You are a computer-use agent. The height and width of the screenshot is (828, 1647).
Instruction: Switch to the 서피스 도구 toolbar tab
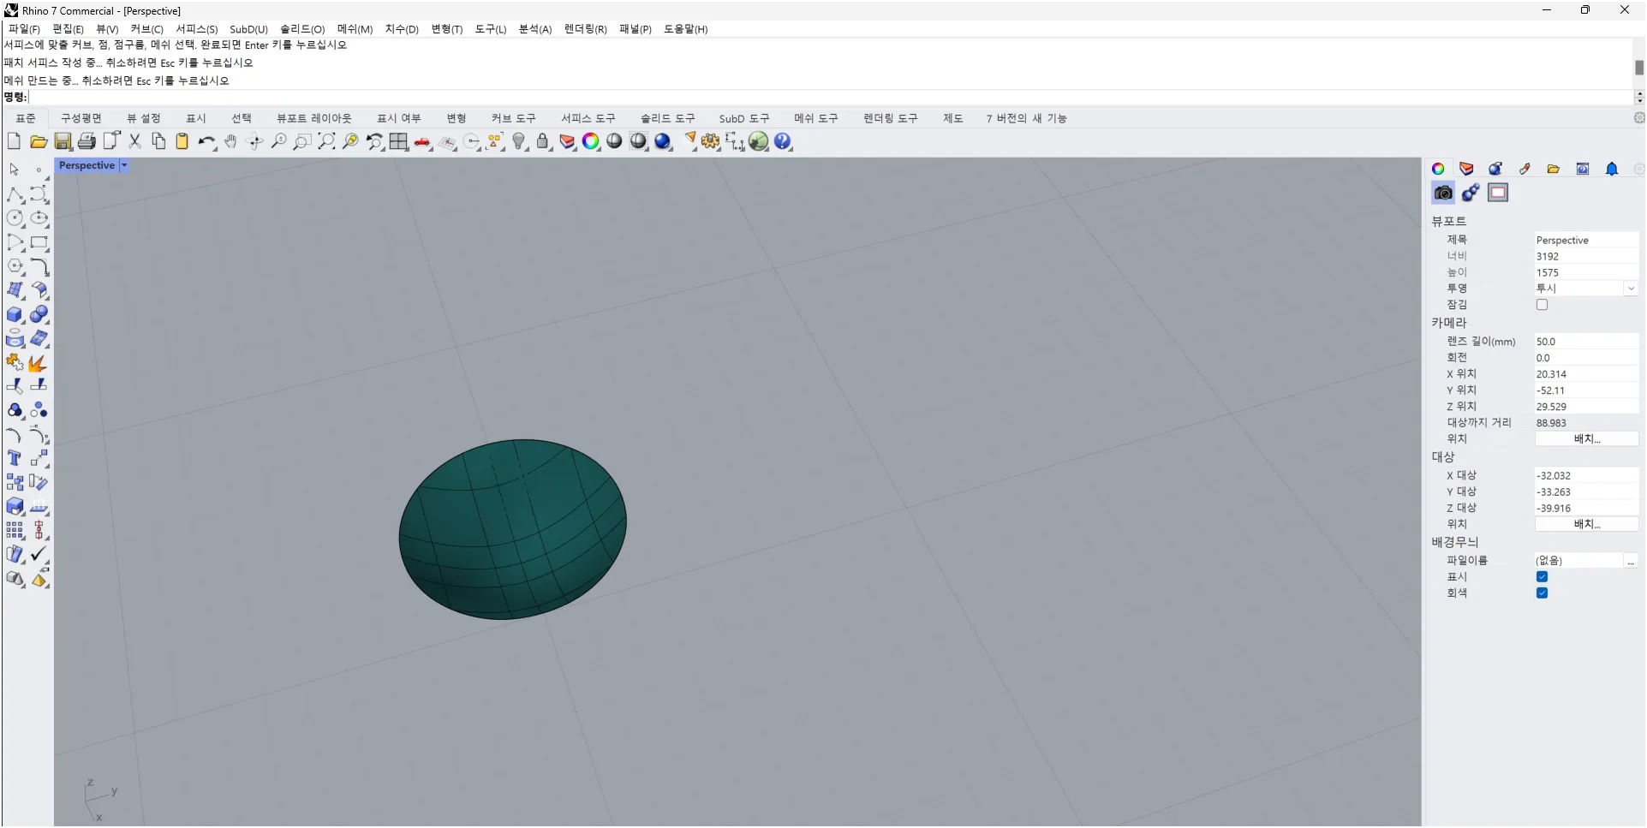click(x=588, y=118)
